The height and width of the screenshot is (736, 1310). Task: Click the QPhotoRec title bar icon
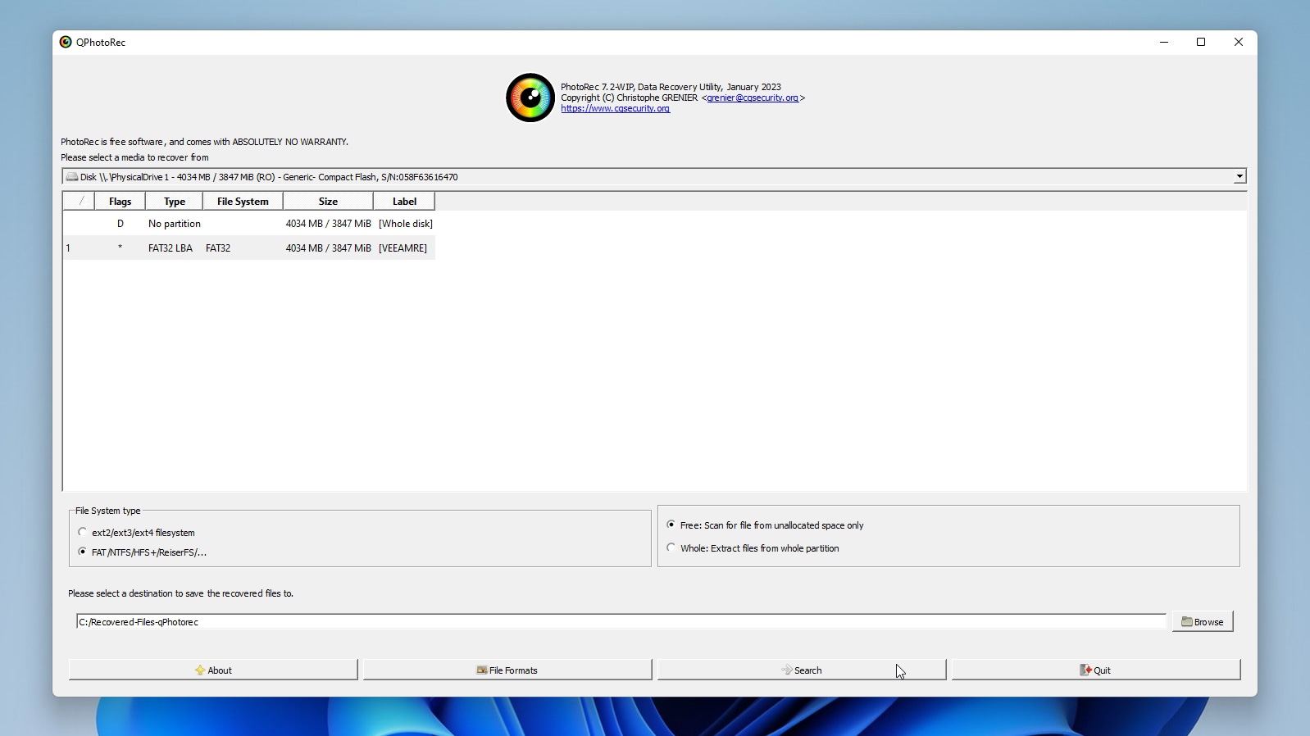tap(66, 43)
